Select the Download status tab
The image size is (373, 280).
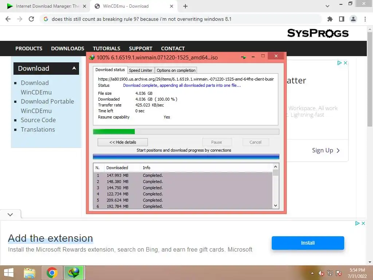(110, 70)
